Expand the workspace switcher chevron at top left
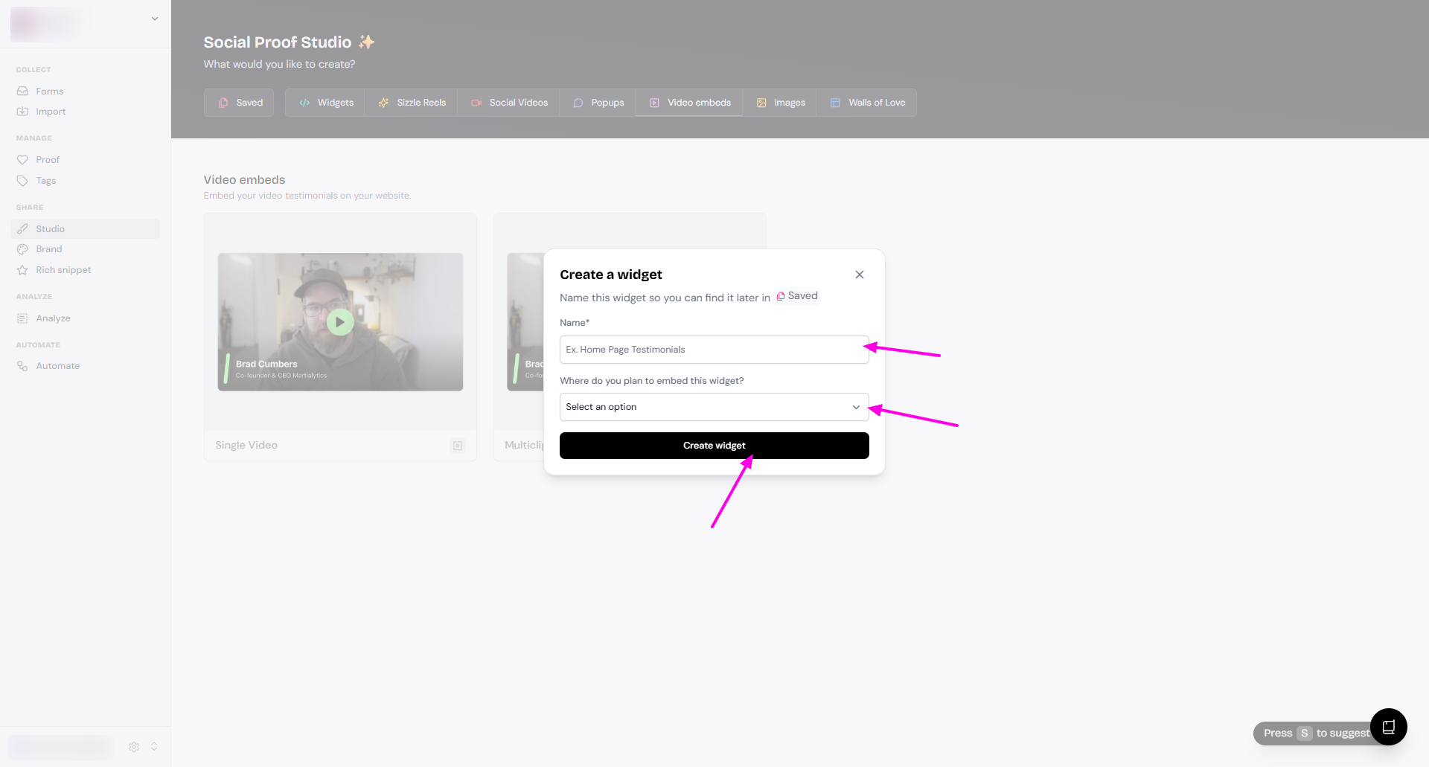The height and width of the screenshot is (767, 1429). 155,19
